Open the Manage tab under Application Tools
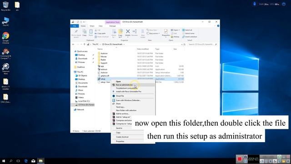The image size is (291, 164). click(x=112, y=26)
